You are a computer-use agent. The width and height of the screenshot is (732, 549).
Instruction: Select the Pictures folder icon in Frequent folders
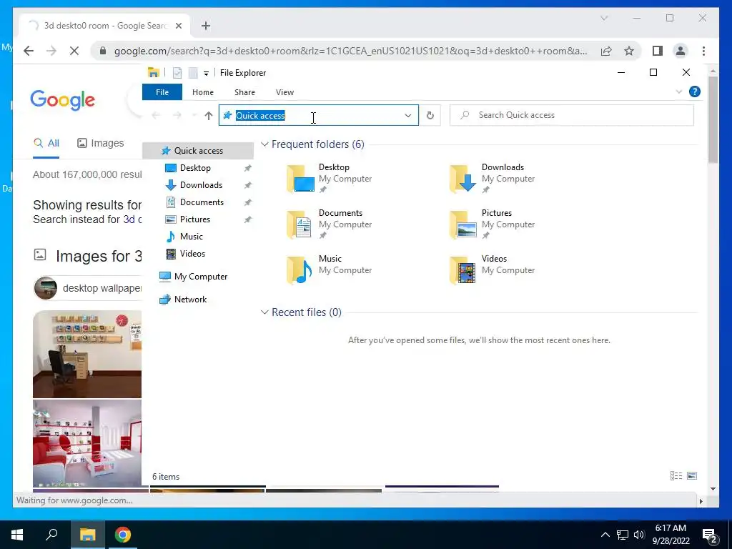click(x=463, y=224)
